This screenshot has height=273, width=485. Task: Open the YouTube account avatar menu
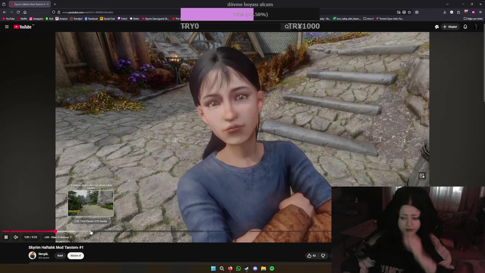[476, 27]
